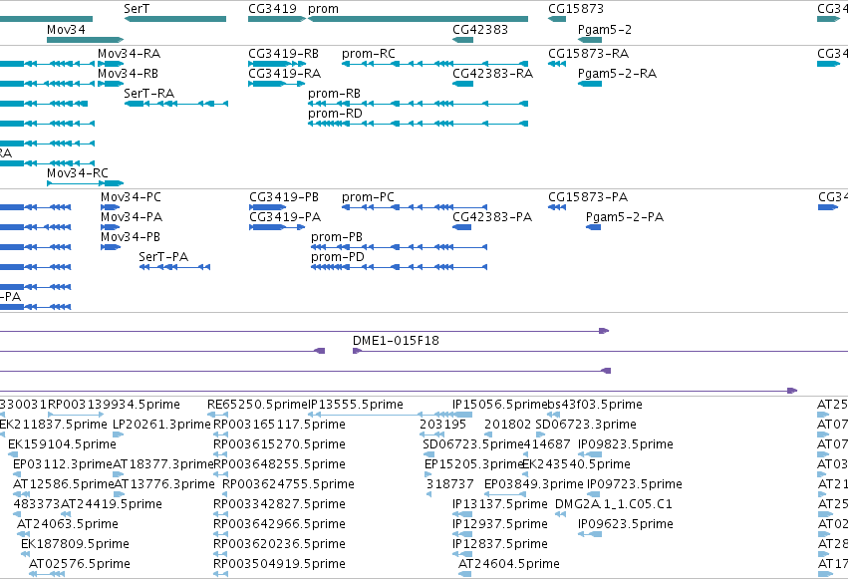This screenshot has height=579, width=848.
Task: Click the 201802 EST label
Action: pos(508,425)
